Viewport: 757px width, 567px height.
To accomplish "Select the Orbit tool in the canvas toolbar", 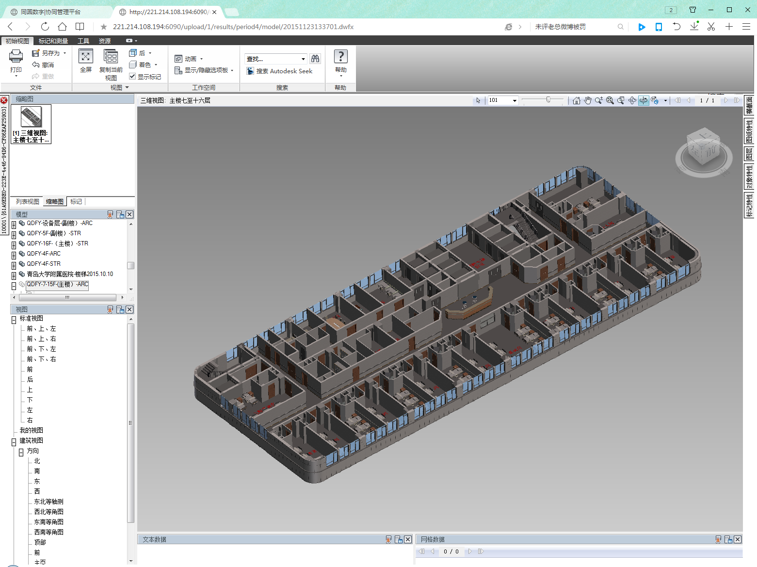I will [632, 100].
